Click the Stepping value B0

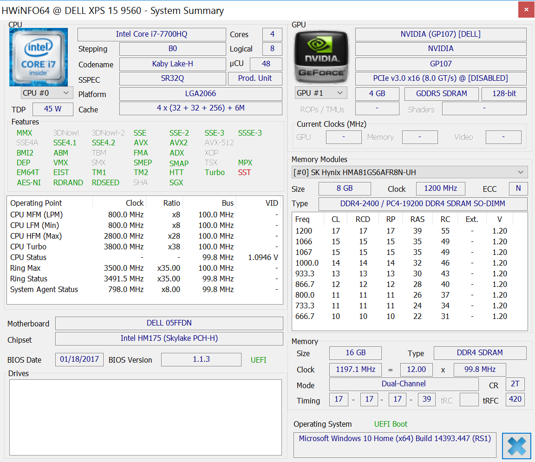click(x=173, y=48)
